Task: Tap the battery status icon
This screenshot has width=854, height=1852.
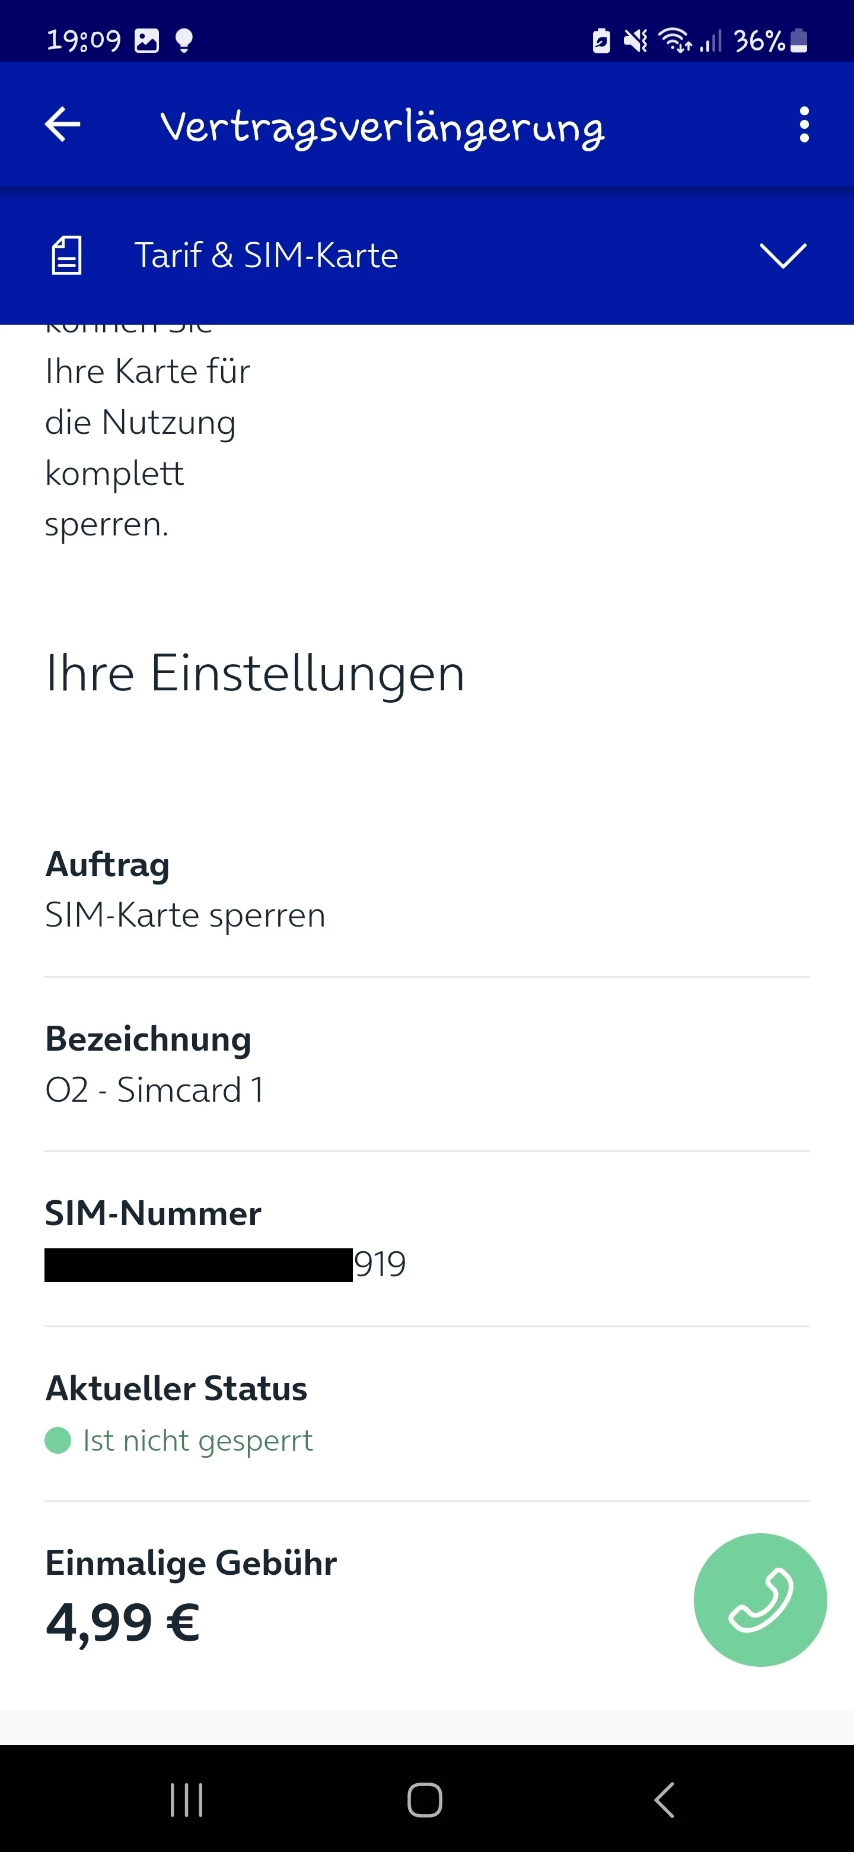Action: pos(799,40)
